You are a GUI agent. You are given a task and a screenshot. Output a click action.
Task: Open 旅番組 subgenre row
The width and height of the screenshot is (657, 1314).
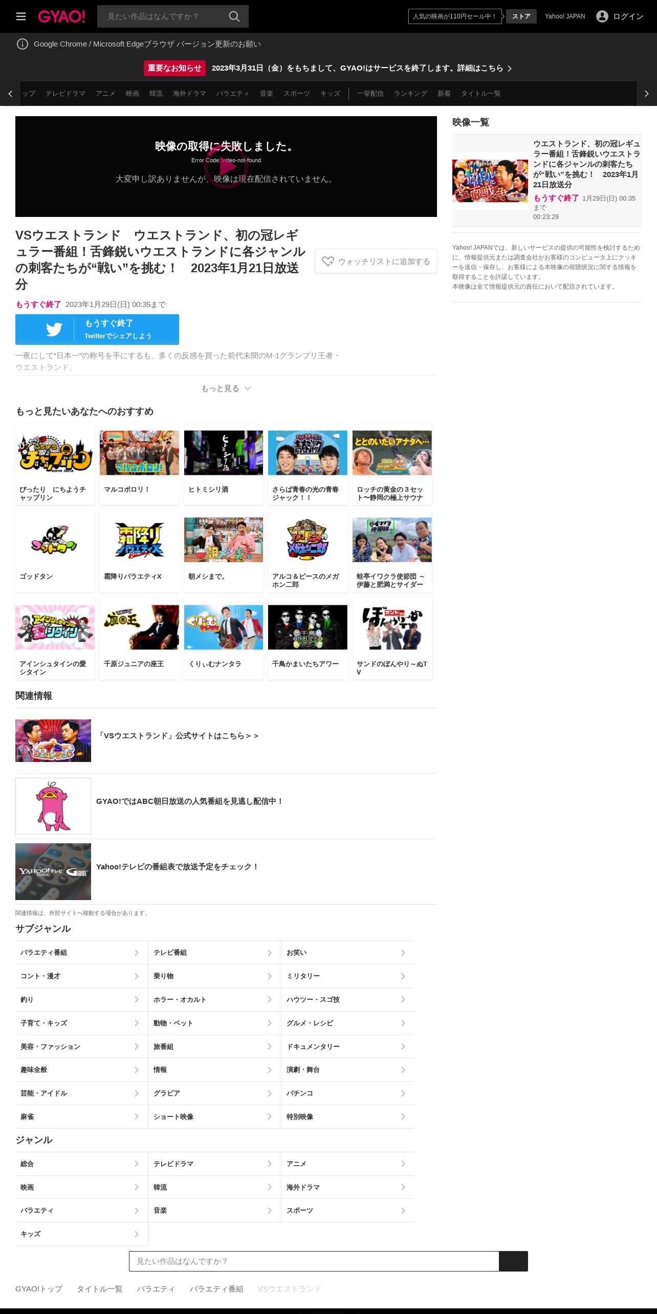[x=214, y=1046]
